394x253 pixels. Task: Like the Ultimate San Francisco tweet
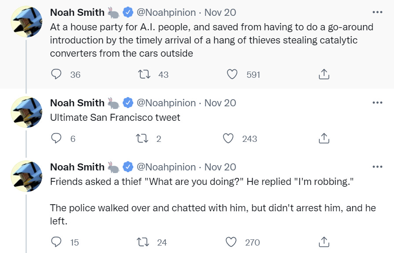(228, 139)
